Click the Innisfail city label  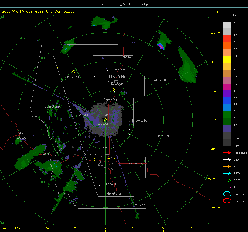coord(111,100)
